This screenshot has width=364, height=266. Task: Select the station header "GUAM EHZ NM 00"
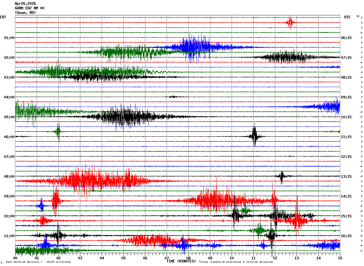point(29,8)
